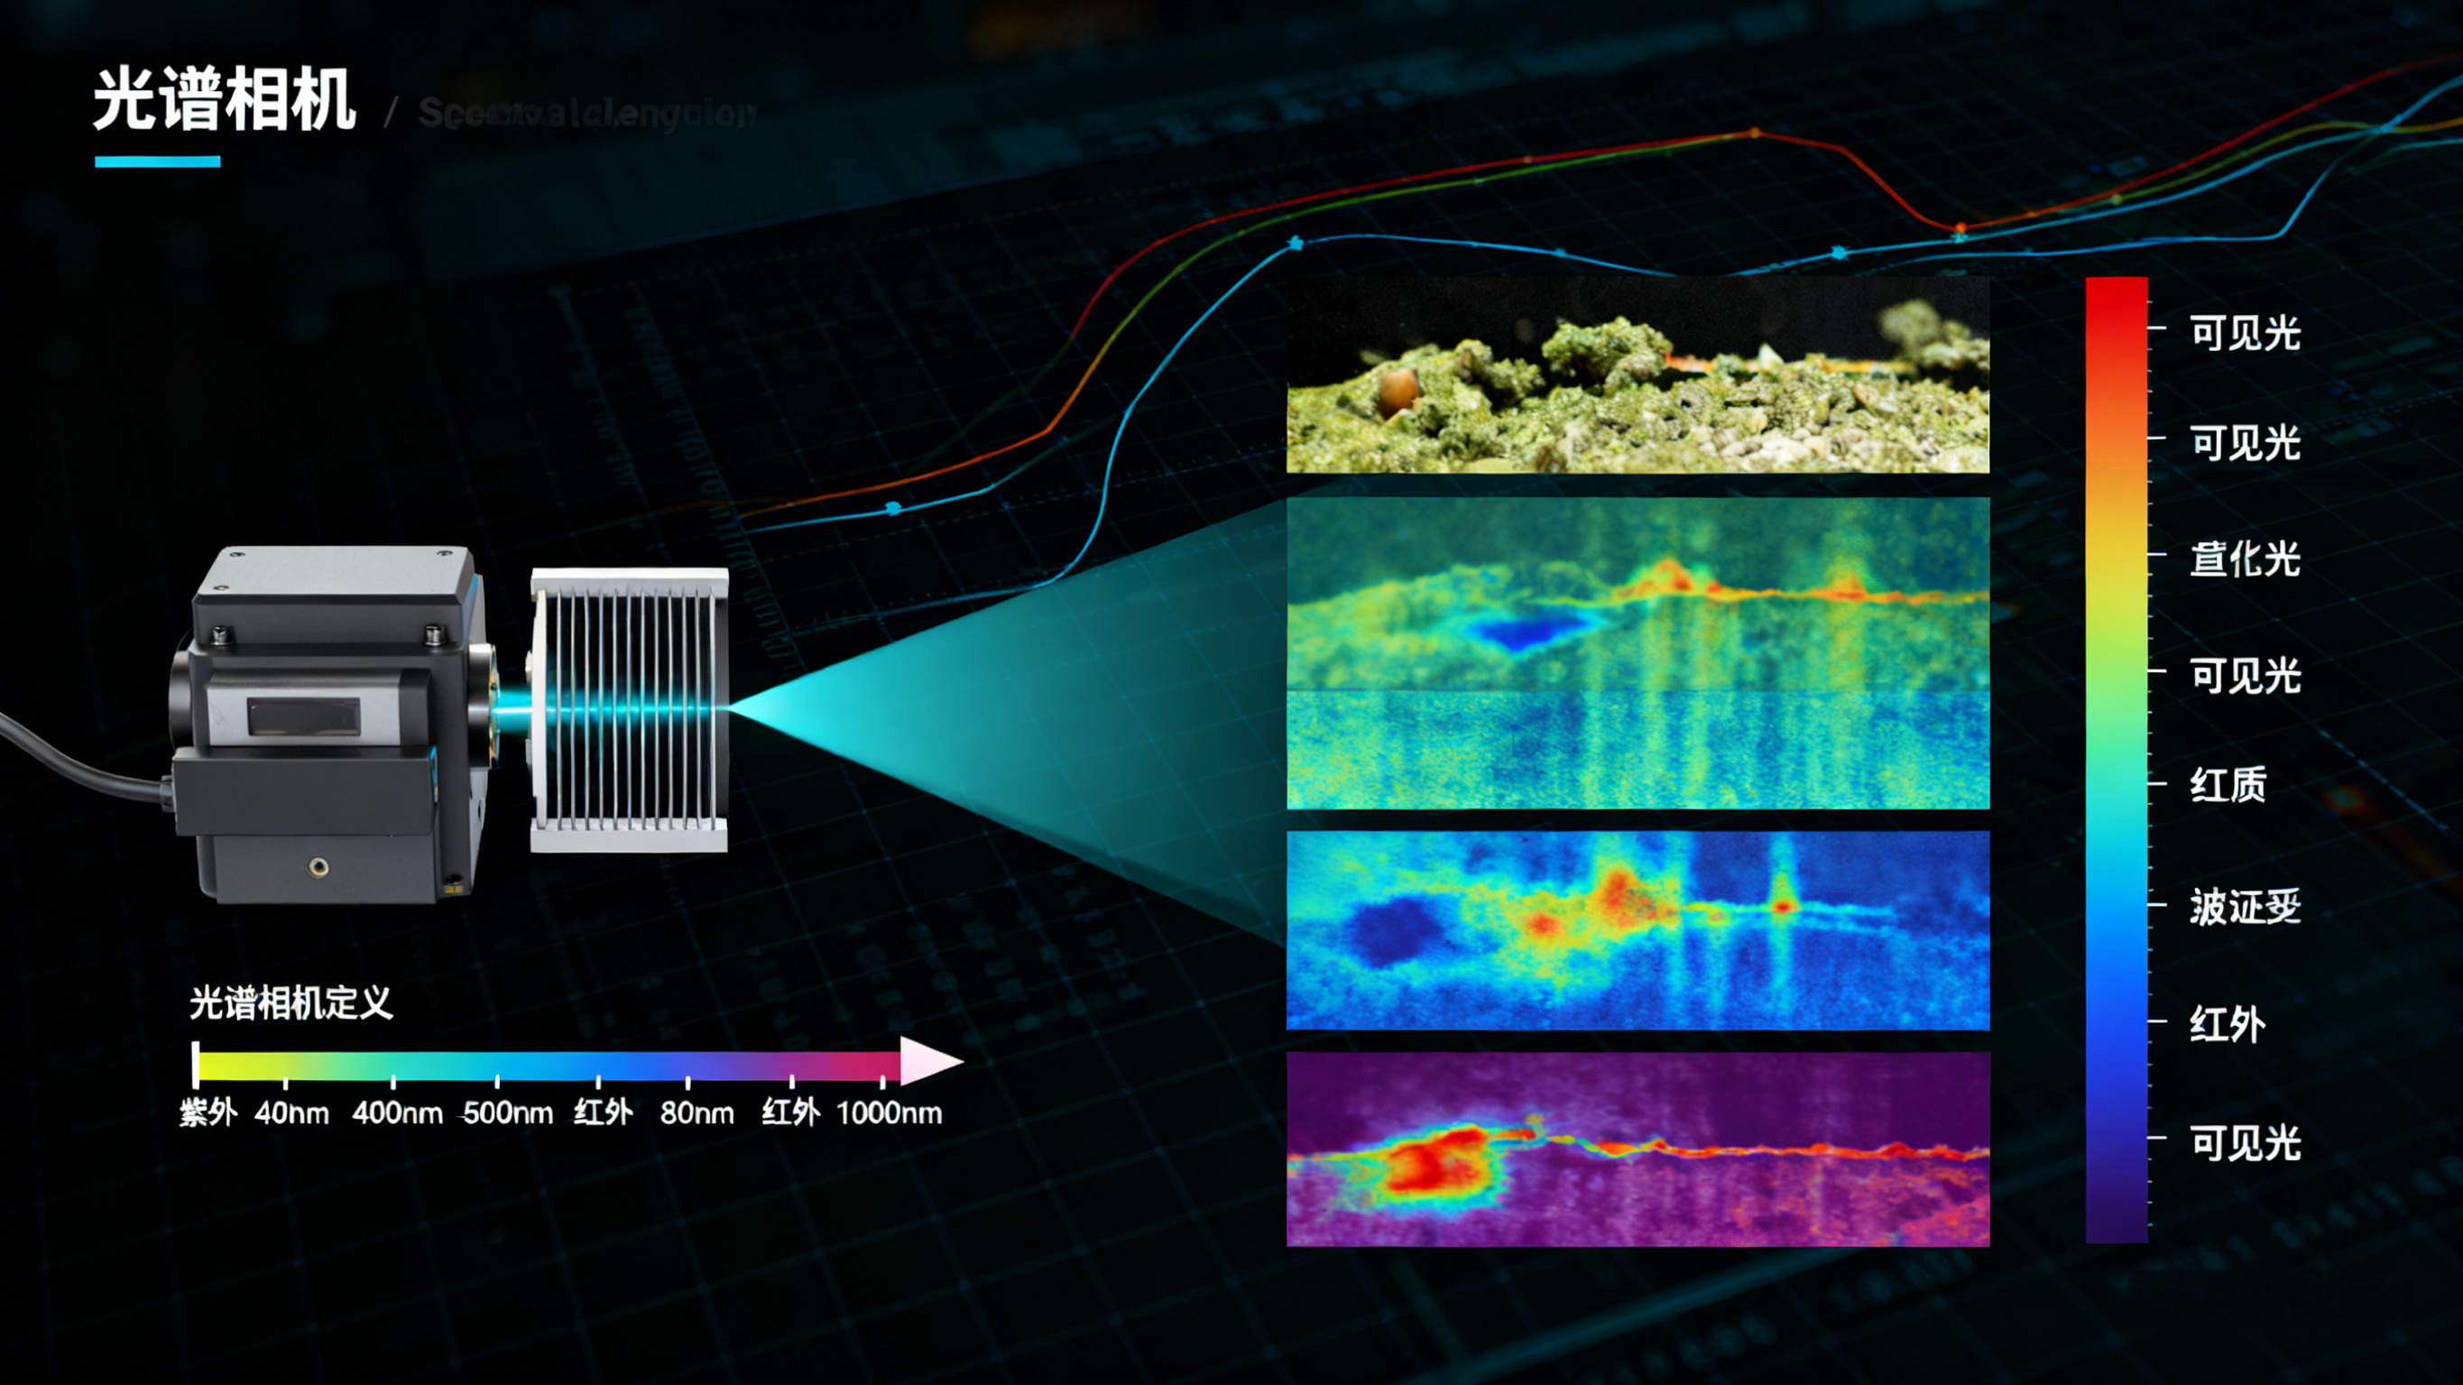The height and width of the screenshot is (1385, 2463).
Task: Select the blue heatmap spectral panel
Action: pyautogui.click(x=1637, y=929)
